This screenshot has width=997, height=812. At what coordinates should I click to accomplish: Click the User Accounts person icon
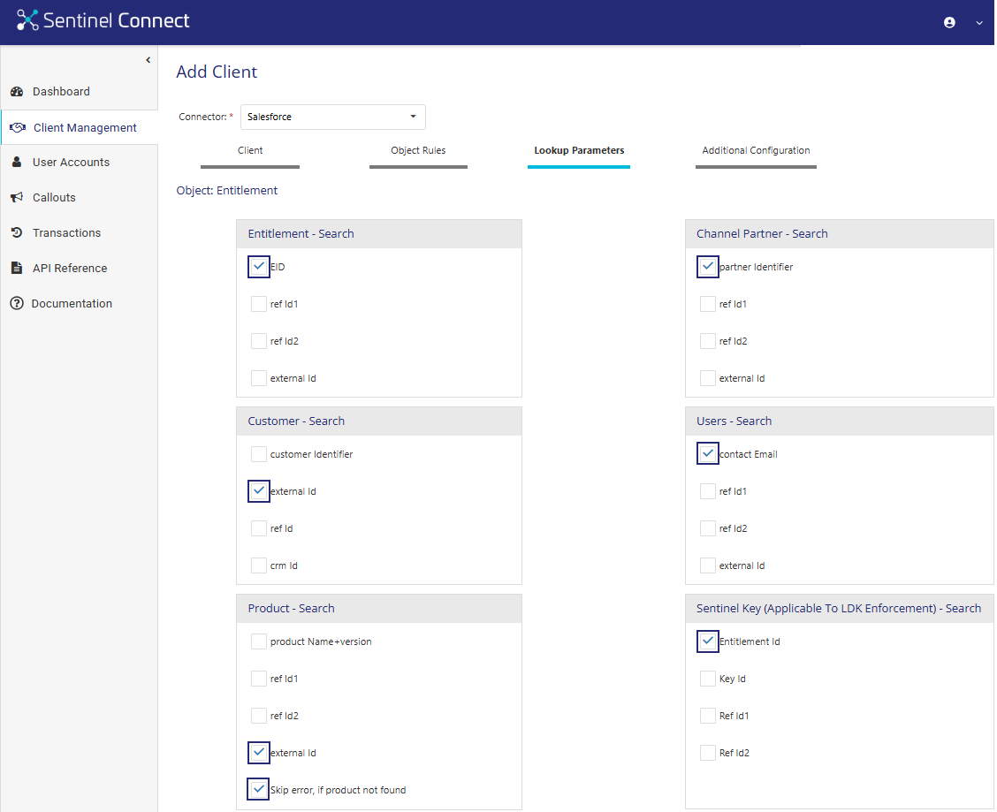coord(16,163)
